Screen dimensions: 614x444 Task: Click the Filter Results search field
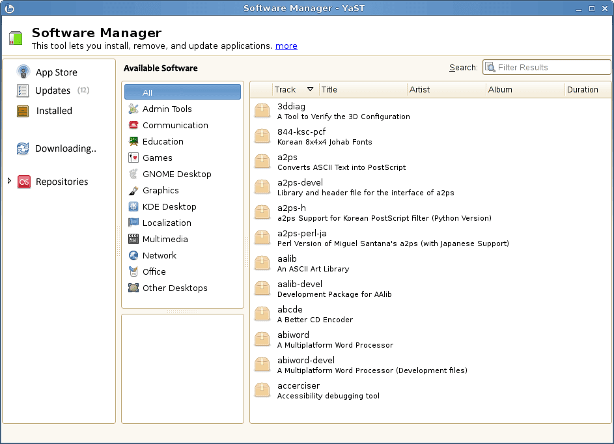point(547,67)
